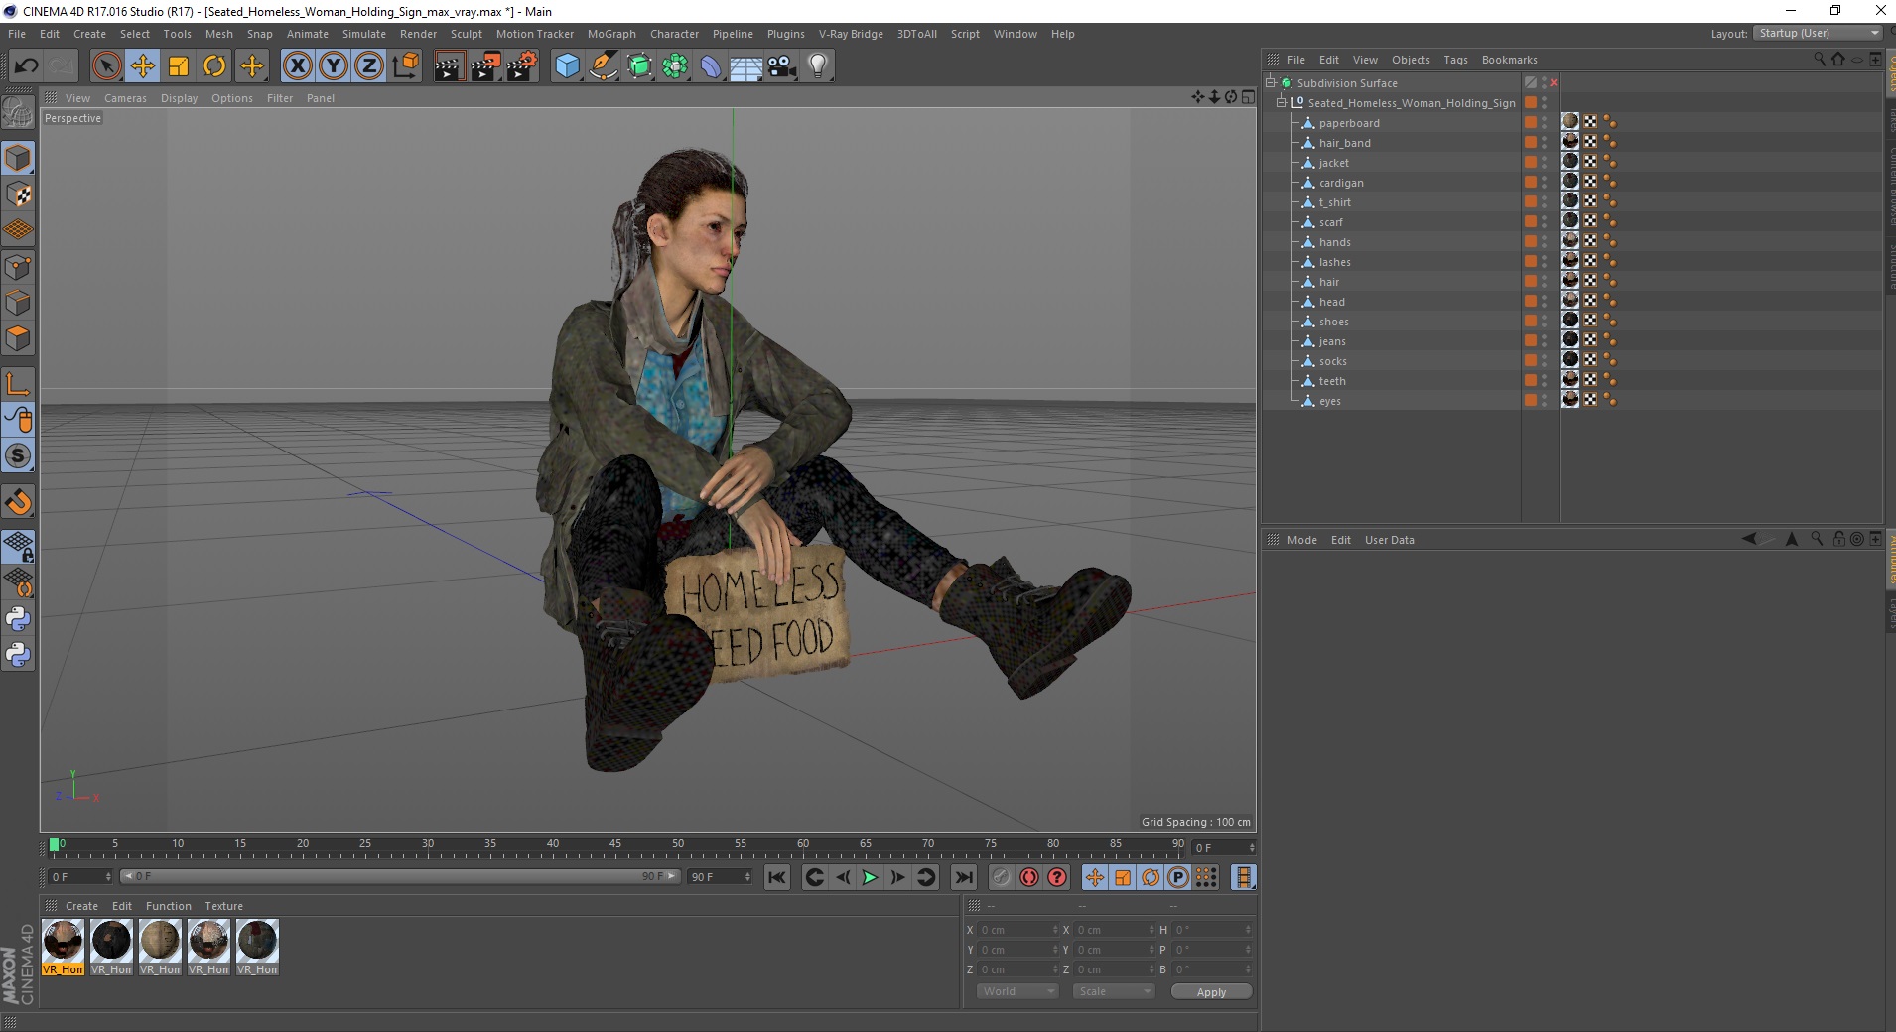Toggle visibility dots for jeans

tap(1544, 341)
